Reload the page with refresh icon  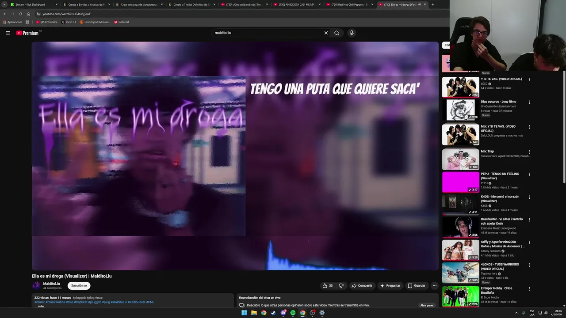pyautogui.click(x=20, y=14)
